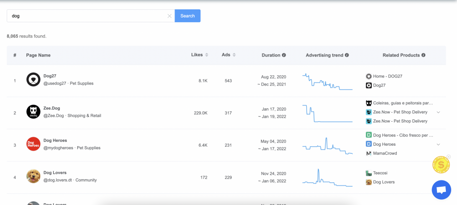Clear the search field with the X icon
The image size is (457, 205).
169,16
